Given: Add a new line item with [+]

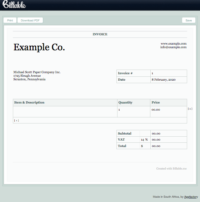Looking at the screenshot, I should [16, 121].
